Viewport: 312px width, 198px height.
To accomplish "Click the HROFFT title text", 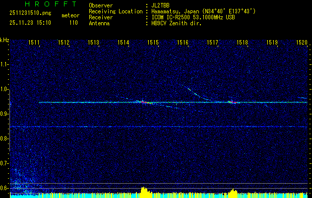I will click(x=44, y=4).
